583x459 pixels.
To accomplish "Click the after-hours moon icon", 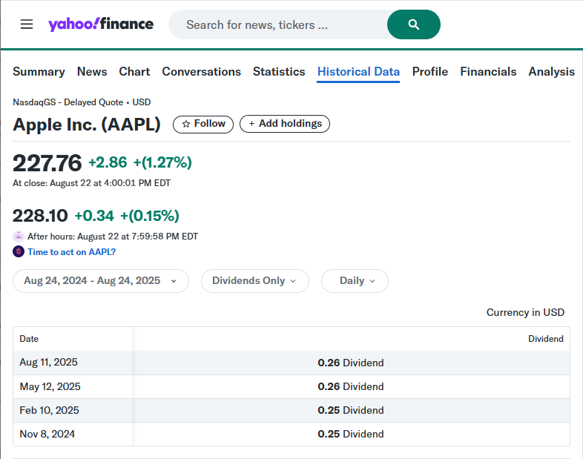I will pyautogui.click(x=19, y=236).
